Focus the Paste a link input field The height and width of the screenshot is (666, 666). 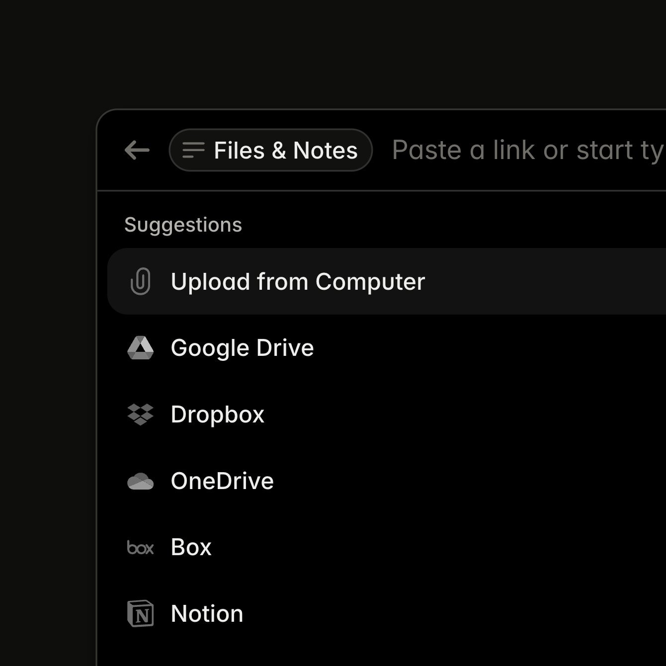528,150
